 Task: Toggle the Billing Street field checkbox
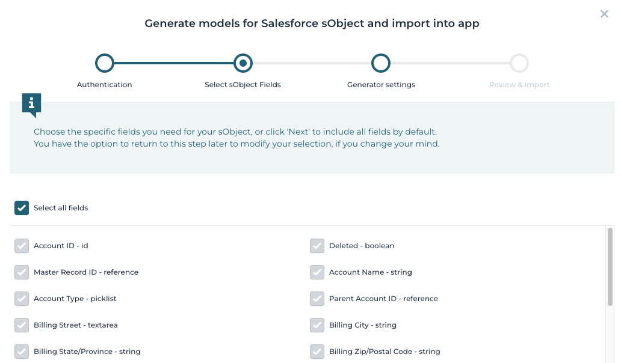pyautogui.click(x=22, y=325)
